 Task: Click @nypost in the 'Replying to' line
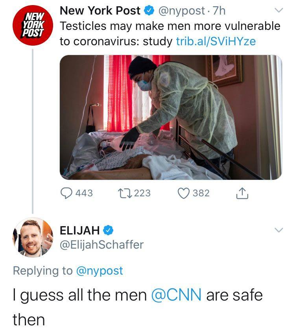99,271
